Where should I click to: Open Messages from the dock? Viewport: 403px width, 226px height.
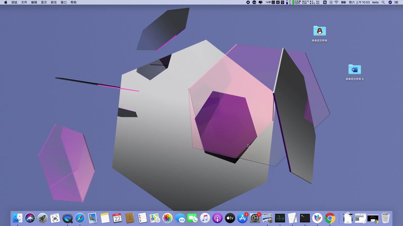[180, 218]
